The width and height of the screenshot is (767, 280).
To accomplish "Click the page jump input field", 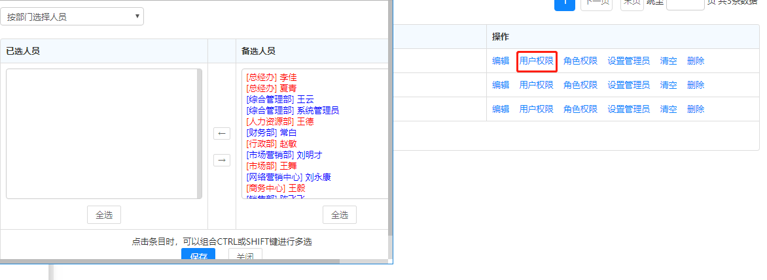I will pyautogui.click(x=685, y=3).
